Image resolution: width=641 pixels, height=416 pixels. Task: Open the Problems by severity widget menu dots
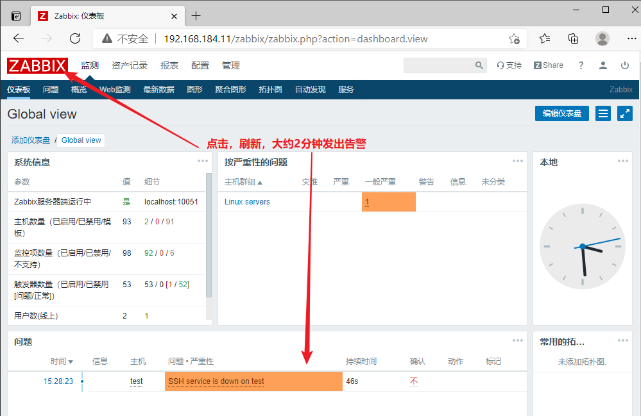click(518, 161)
